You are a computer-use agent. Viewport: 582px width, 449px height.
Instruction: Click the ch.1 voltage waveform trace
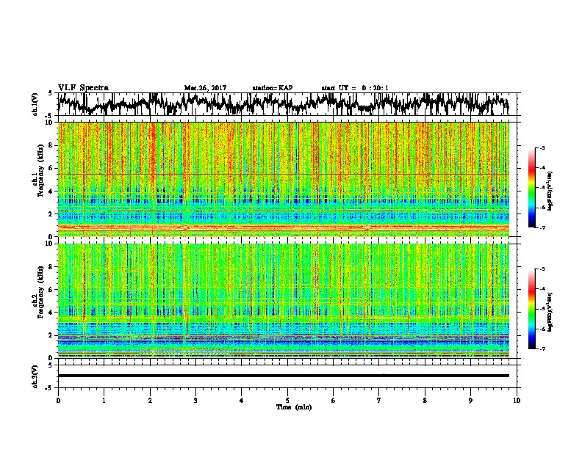[284, 104]
